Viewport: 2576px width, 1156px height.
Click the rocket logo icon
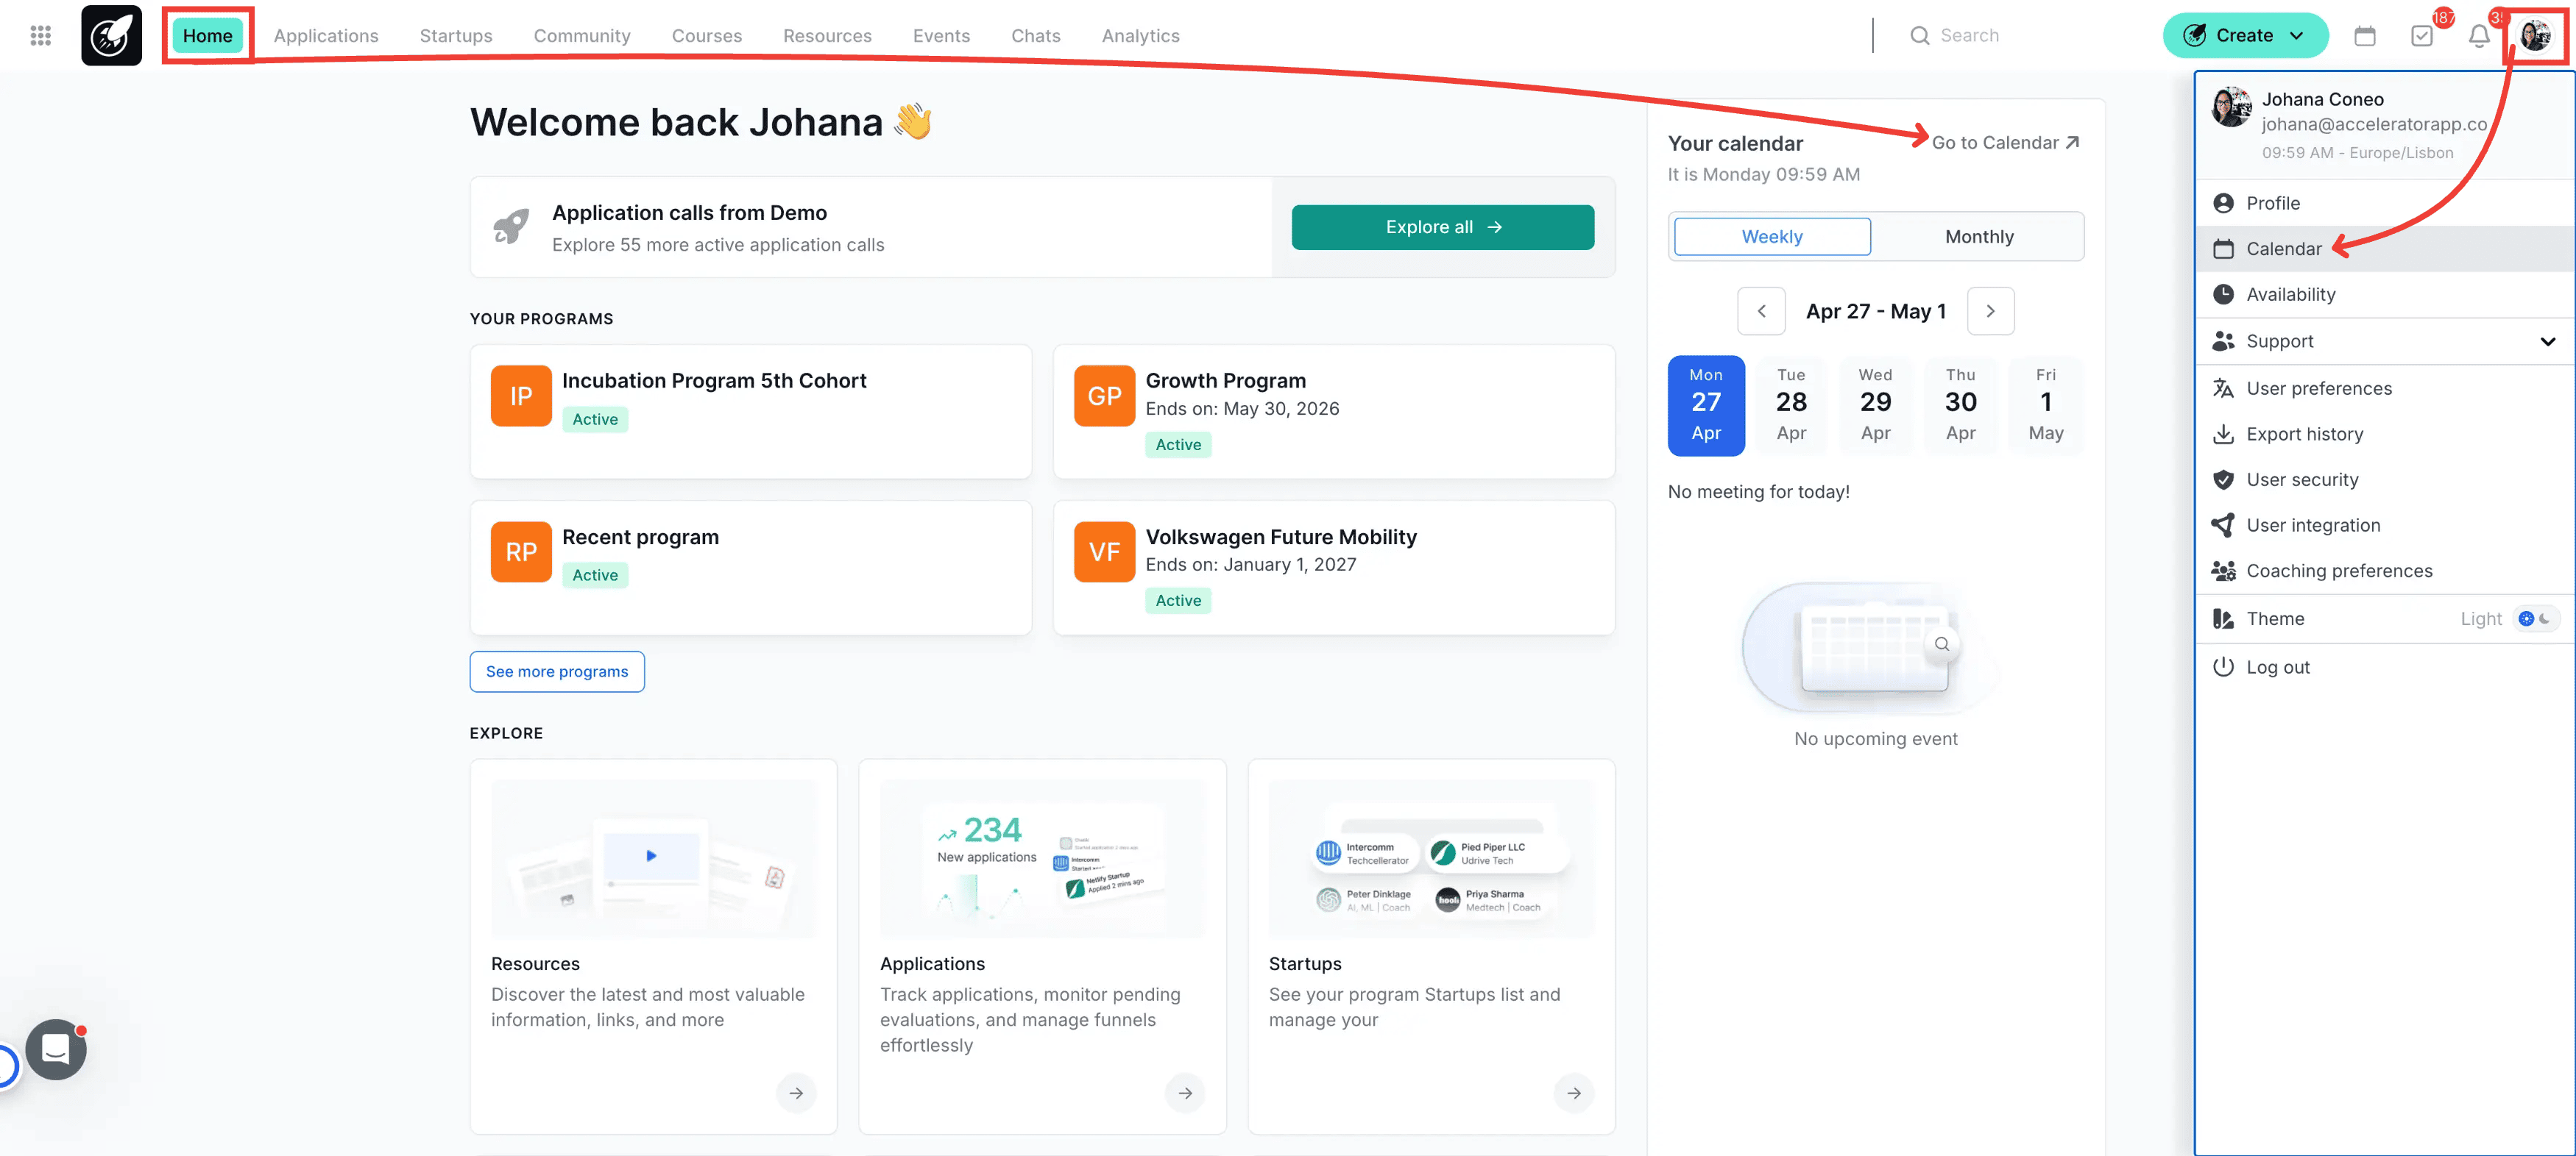(111, 36)
